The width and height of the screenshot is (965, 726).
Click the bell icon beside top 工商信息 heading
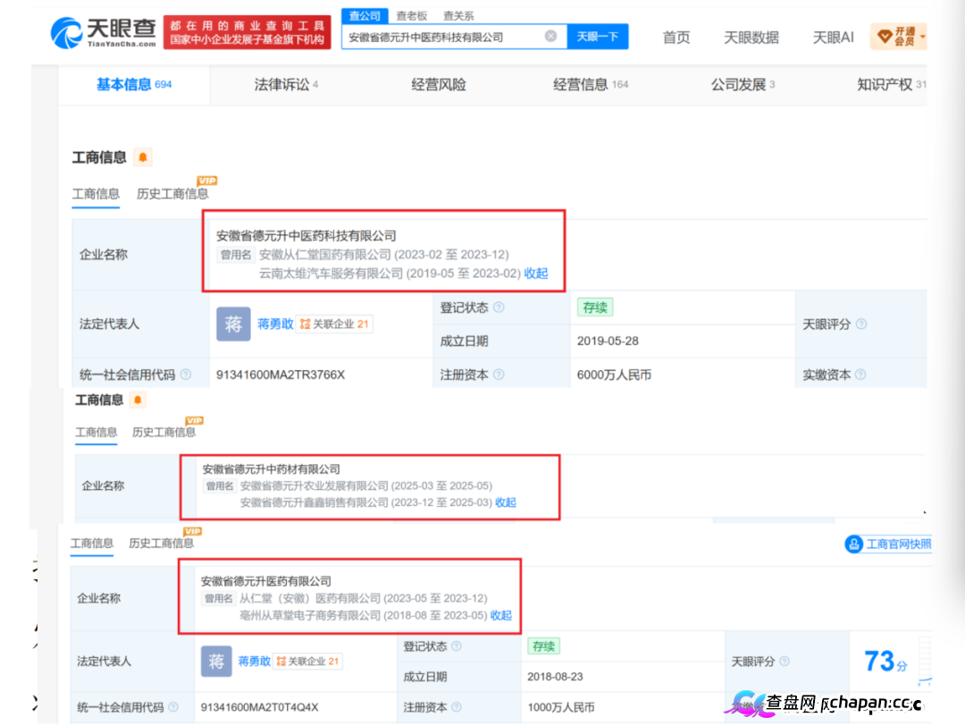click(x=143, y=157)
